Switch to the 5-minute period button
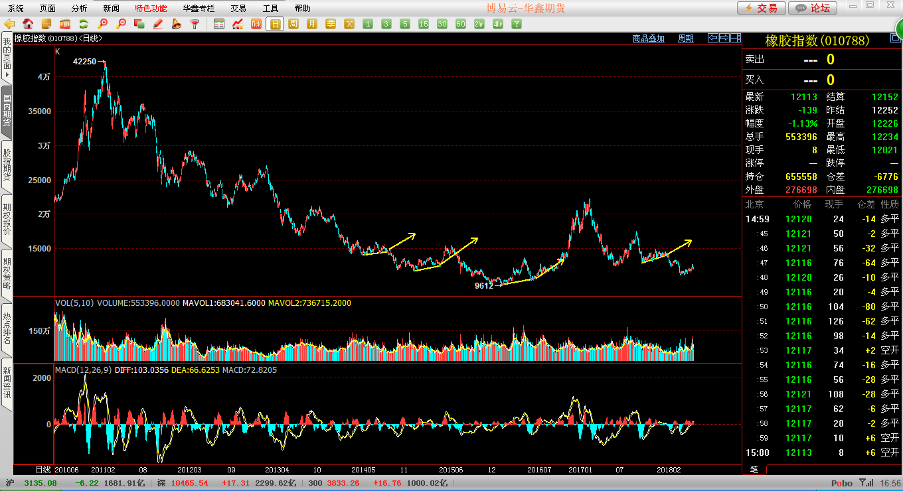Viewport: 903px width, 491px height. [405, 24]
